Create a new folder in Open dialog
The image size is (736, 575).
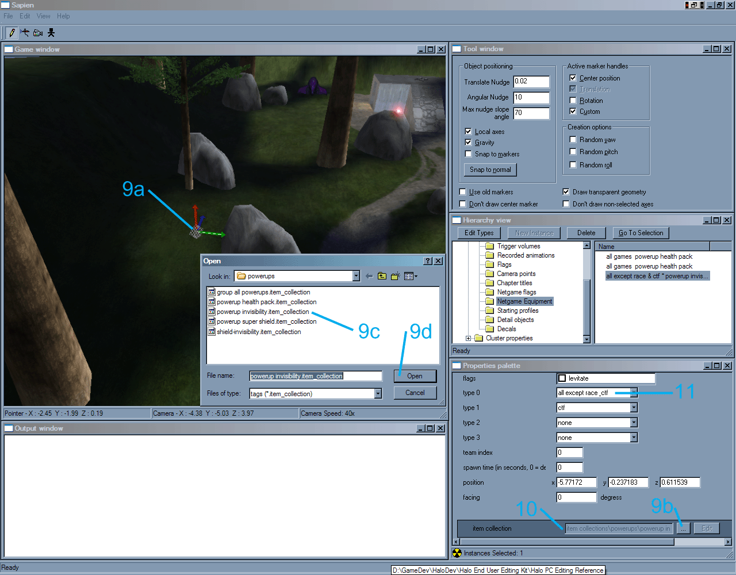[395, 277]
